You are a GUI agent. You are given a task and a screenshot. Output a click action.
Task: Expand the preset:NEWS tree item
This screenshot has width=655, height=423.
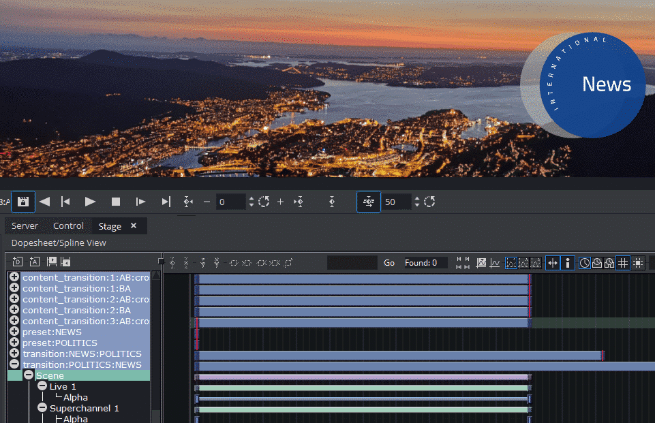[x=14, y=332]
